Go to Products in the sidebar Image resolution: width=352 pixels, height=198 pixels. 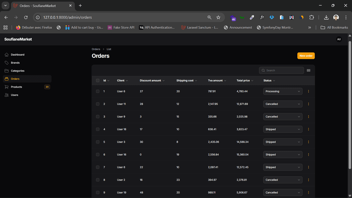16,87
